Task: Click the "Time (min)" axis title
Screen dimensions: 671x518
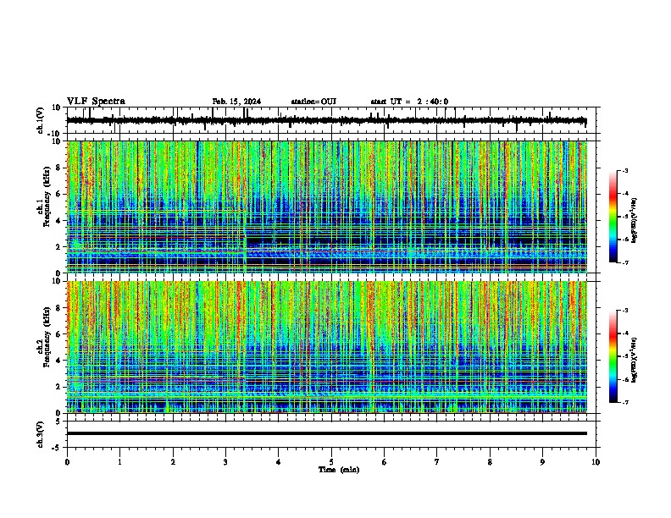Action: click(339, 470)
